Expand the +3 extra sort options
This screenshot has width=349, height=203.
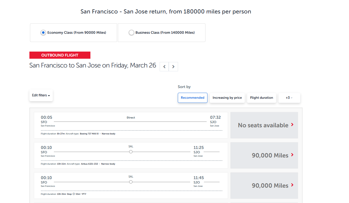tap(289, 98)
